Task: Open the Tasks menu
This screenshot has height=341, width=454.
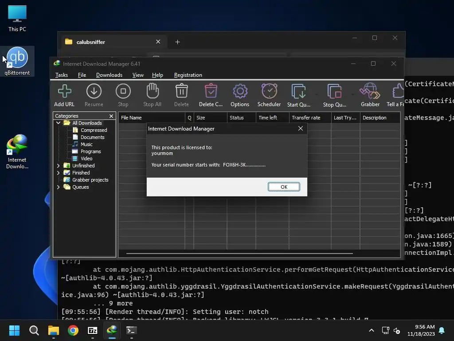Action: [x=61, y=75]
